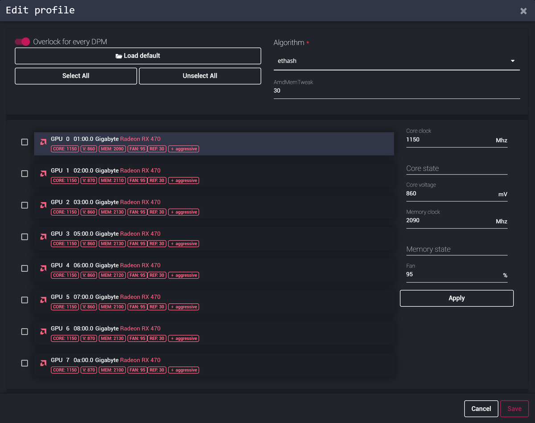The width and height of the screenshot is (535, 423).
Task: Click the AMD logo icon for GPU 7
Action: point(43,363)
